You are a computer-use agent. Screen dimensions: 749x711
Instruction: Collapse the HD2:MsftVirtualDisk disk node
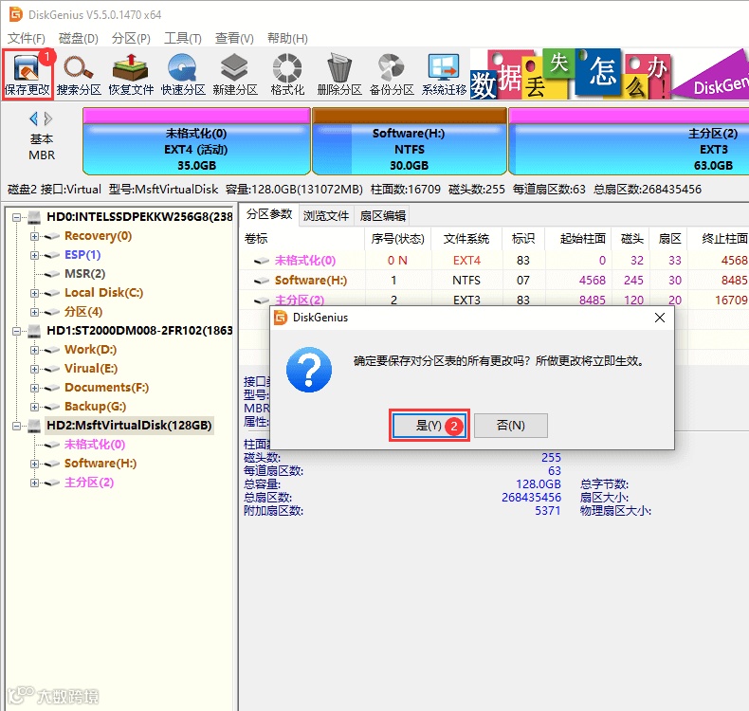click(17, 426)
